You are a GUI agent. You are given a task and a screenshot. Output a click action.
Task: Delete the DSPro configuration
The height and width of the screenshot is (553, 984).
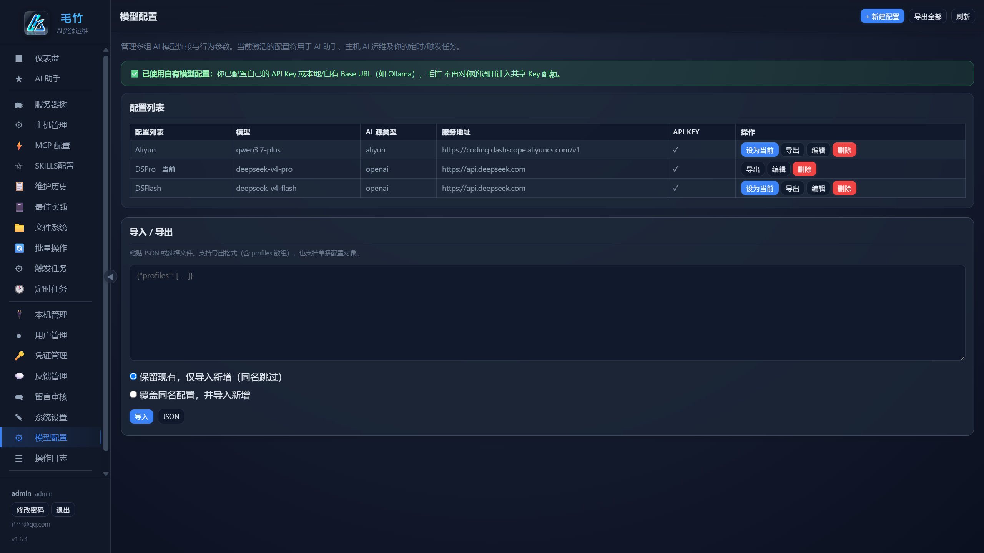804,169
